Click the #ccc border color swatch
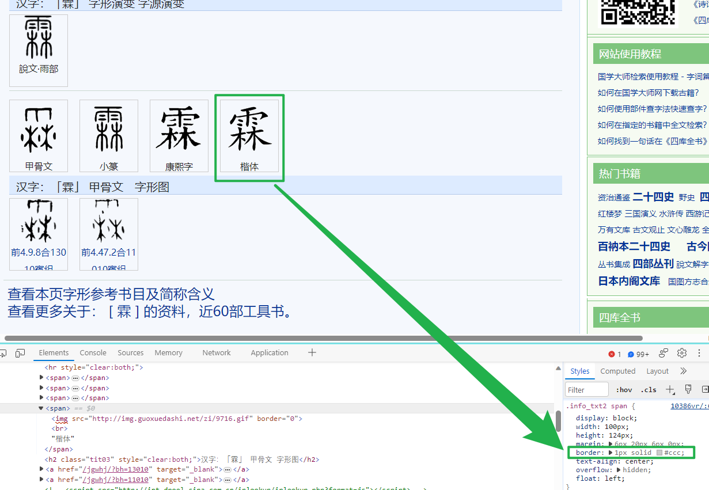The image size is (709, 490). 659,453
